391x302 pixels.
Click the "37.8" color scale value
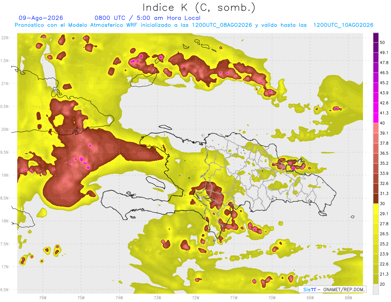pos(384,143)
